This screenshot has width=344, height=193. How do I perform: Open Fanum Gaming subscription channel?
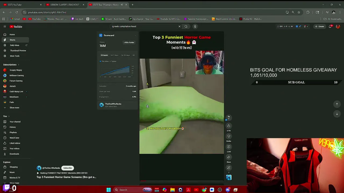pyautogui.click(x=15, y=81)
